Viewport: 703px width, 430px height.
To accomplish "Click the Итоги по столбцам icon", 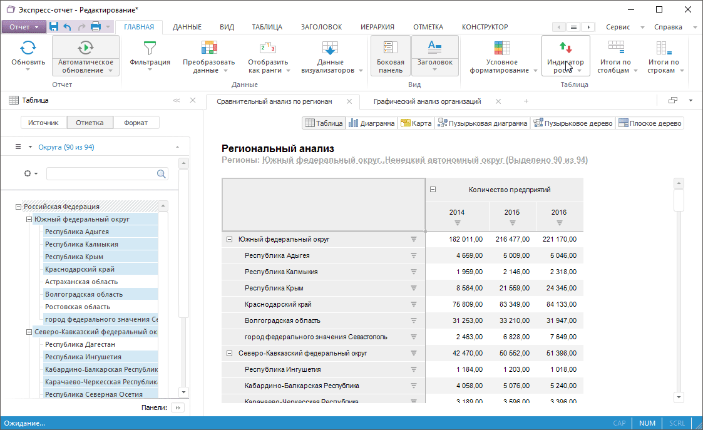I will click(616, 48).
